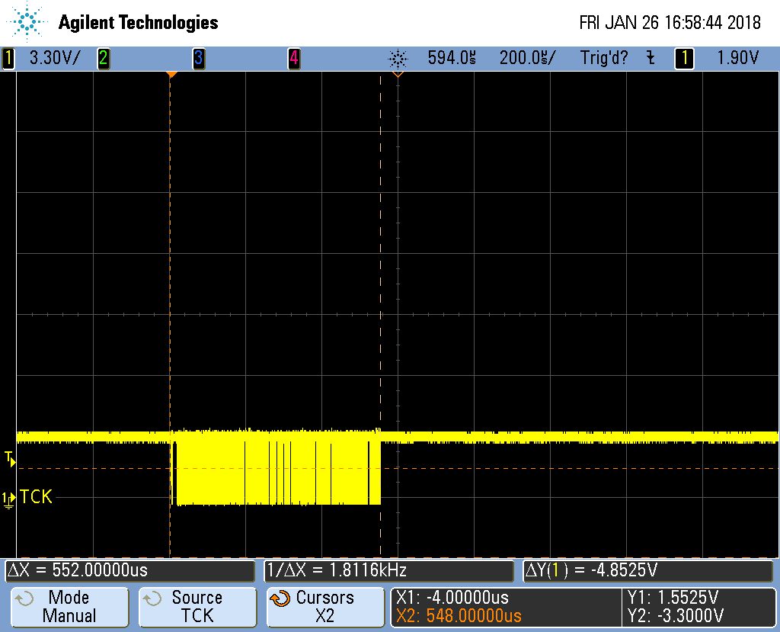
Task: Click the Agilent Technologies starburst logo
Action: [x=27, y=22]
